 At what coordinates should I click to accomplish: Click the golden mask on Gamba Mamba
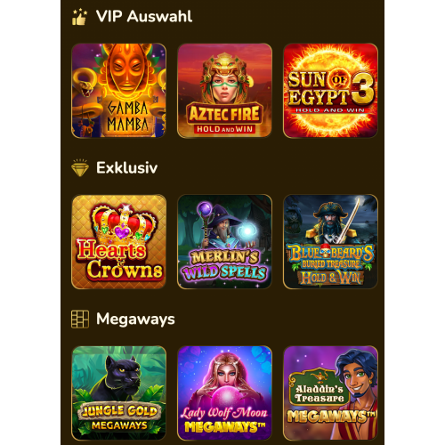[x=126, y=69]
